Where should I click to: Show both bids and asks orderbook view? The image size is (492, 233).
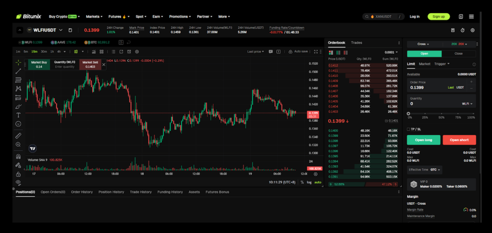coord(331,52)
